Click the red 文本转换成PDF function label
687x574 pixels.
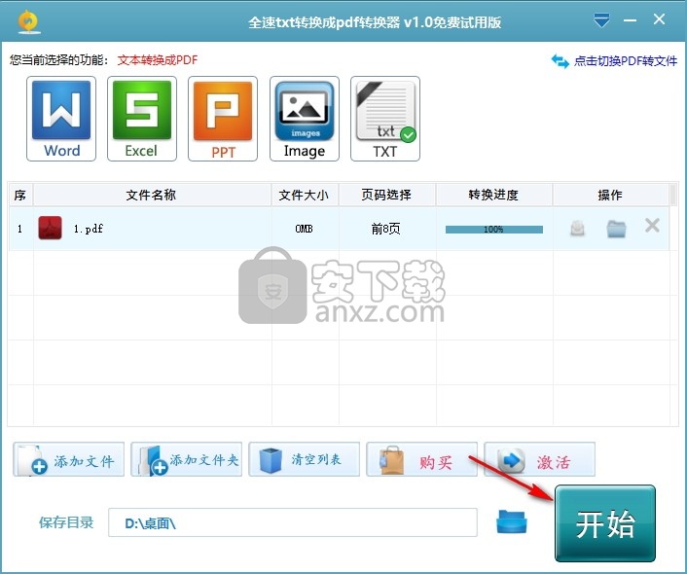pyautogui.click(x=158, y=60)
